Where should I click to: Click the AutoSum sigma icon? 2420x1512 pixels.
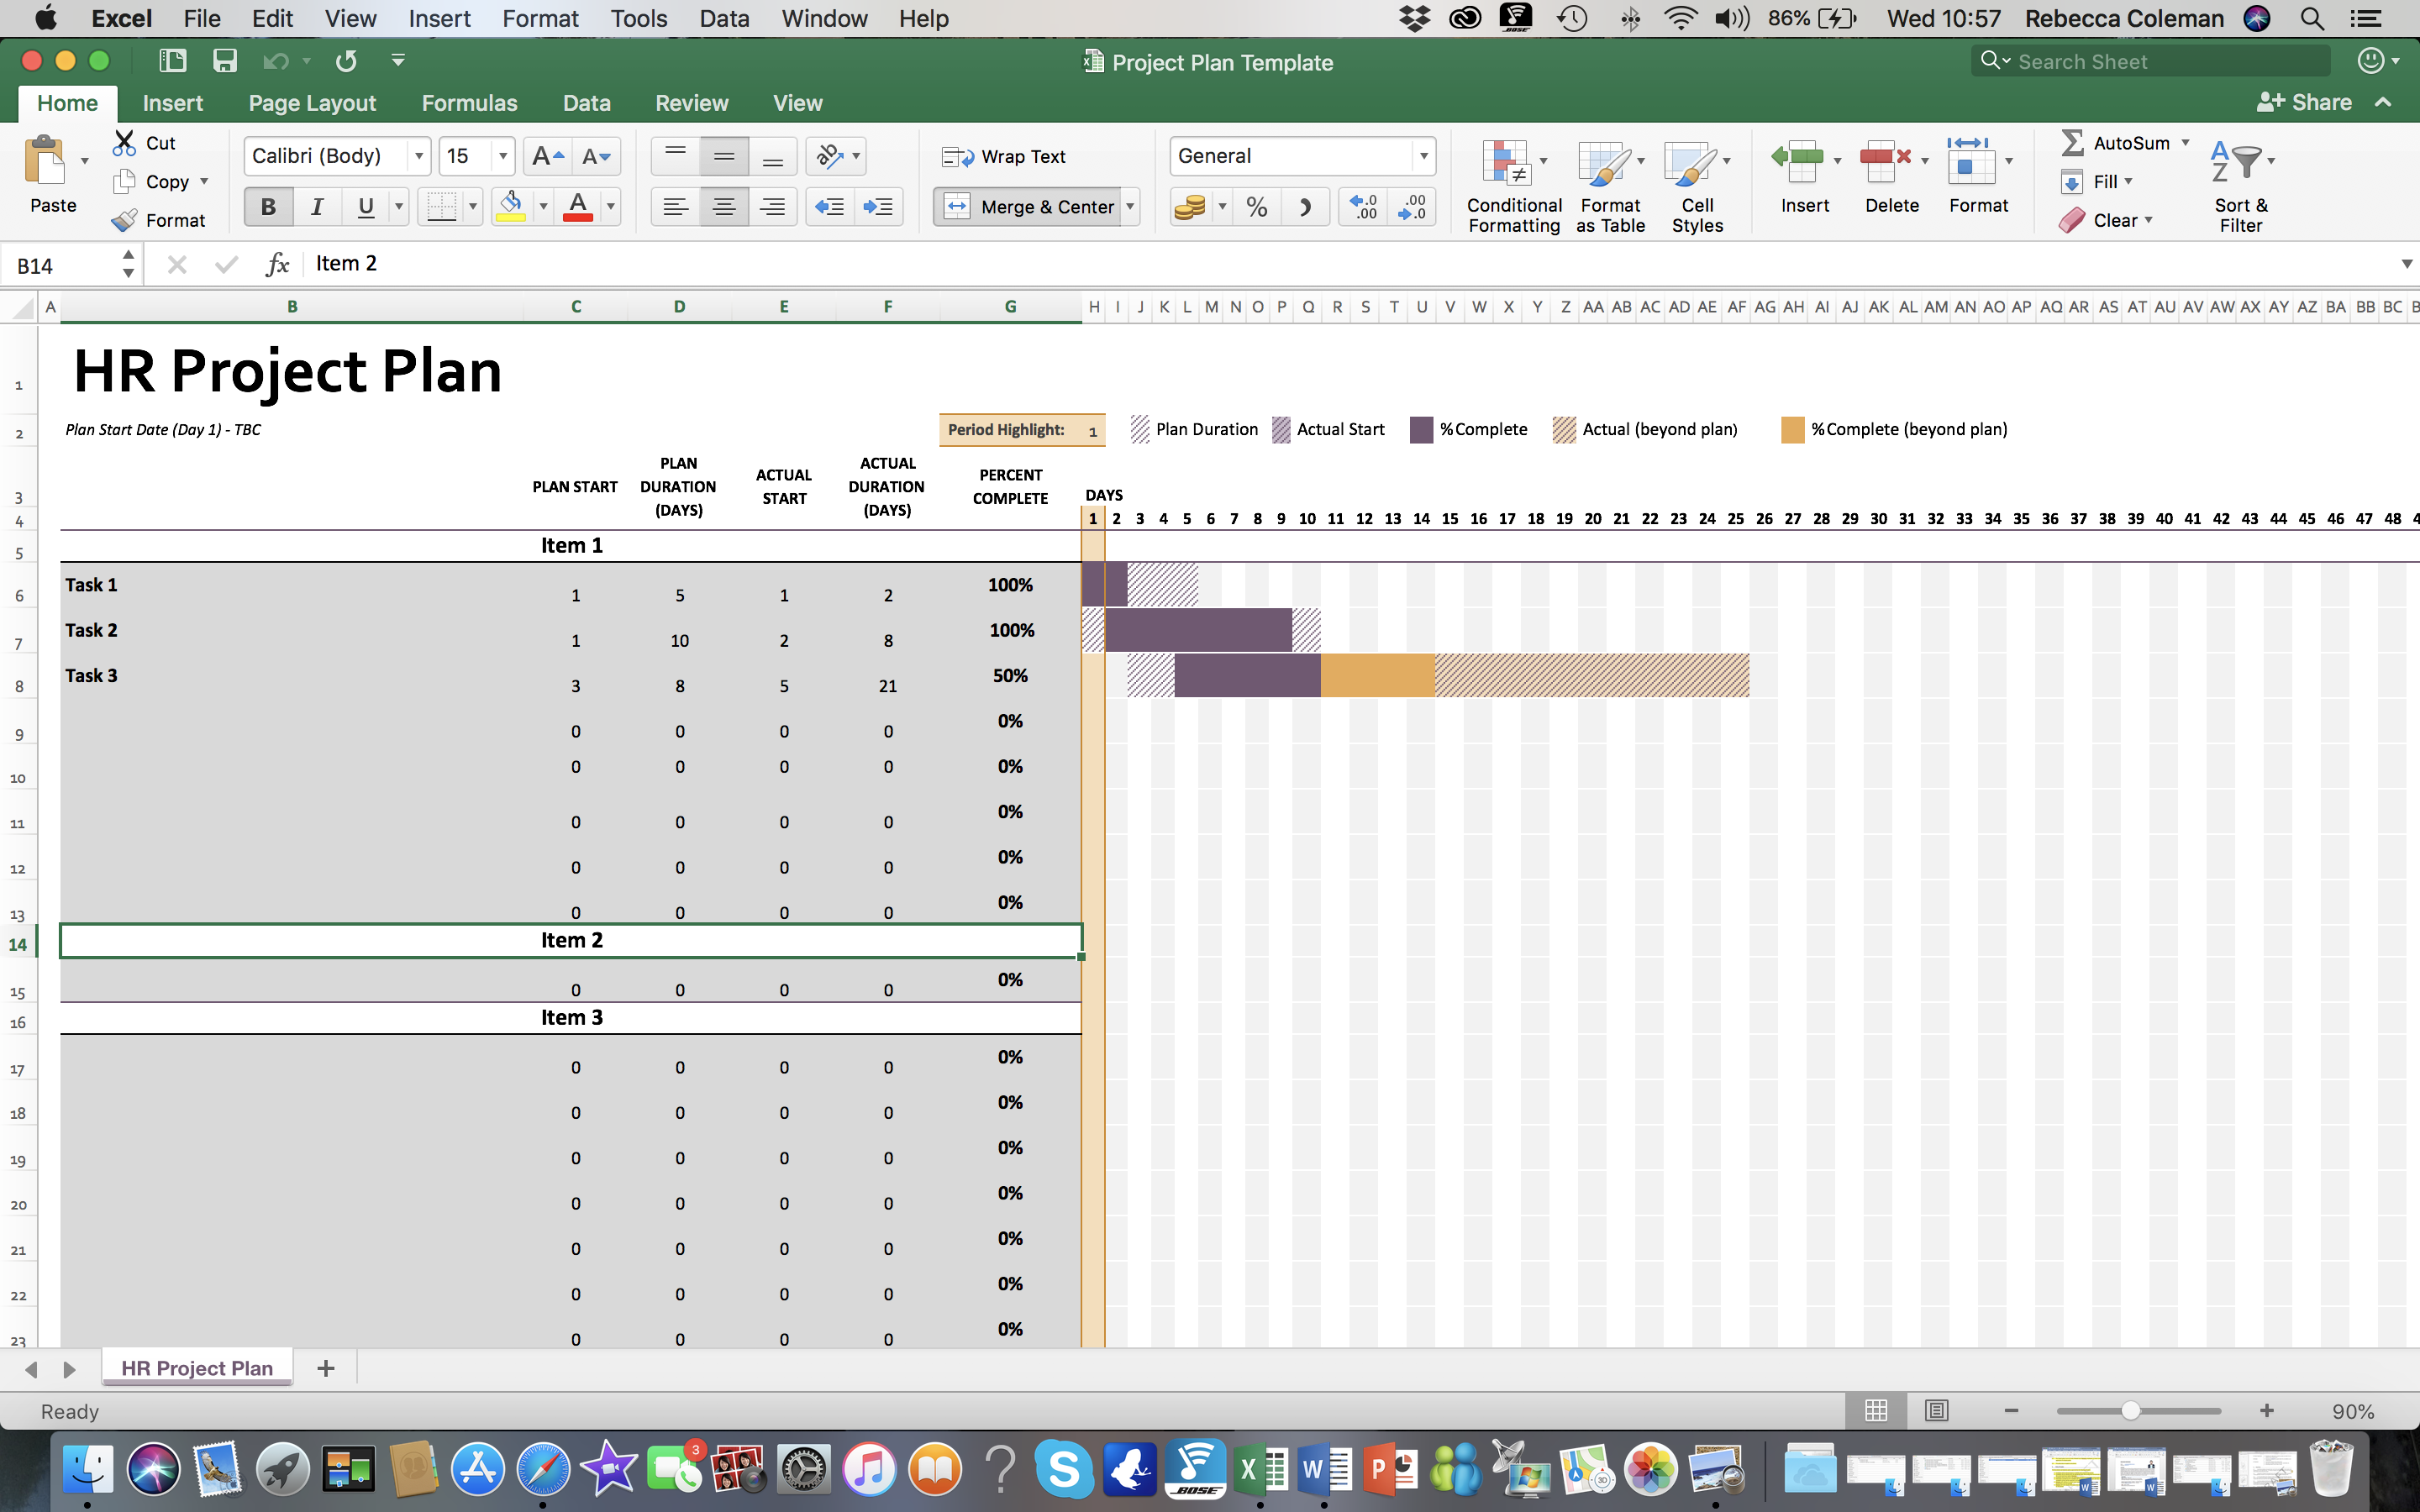[2073, 143]
